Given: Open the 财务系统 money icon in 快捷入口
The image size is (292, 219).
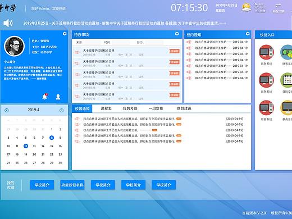Looking at the screenshot, I should pos(286,52).
